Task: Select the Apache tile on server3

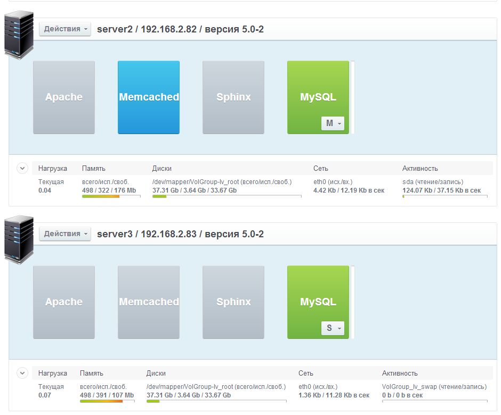Action: tap(64, 302)
